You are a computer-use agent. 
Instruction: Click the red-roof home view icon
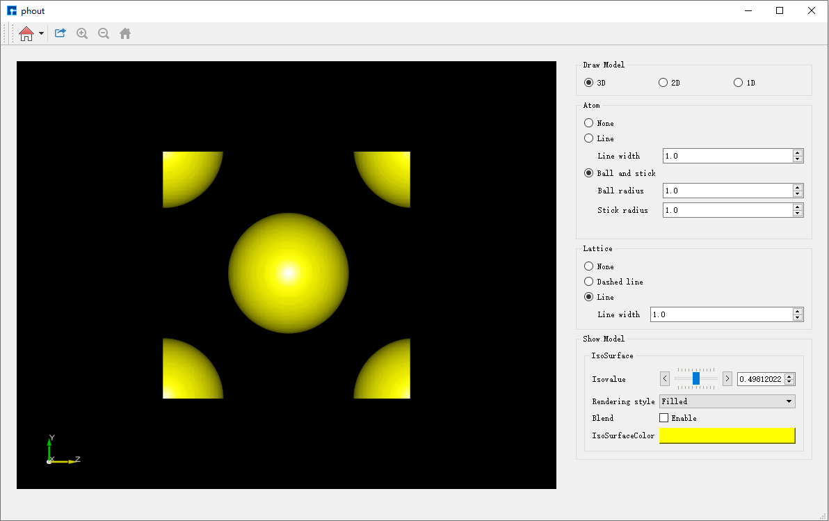pos(26,33)
